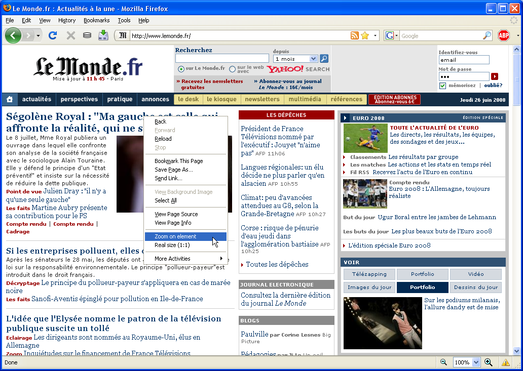Click the database stack icon in the toolbar

tap(87, 35)
